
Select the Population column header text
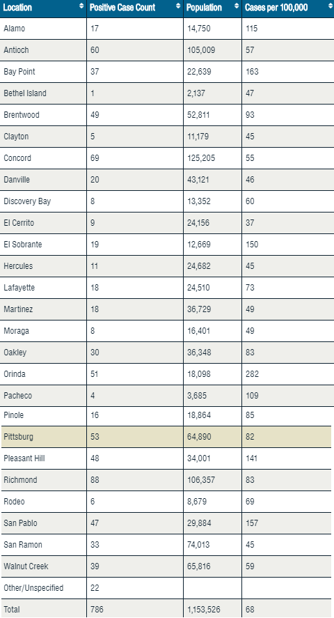pos(204,8)
